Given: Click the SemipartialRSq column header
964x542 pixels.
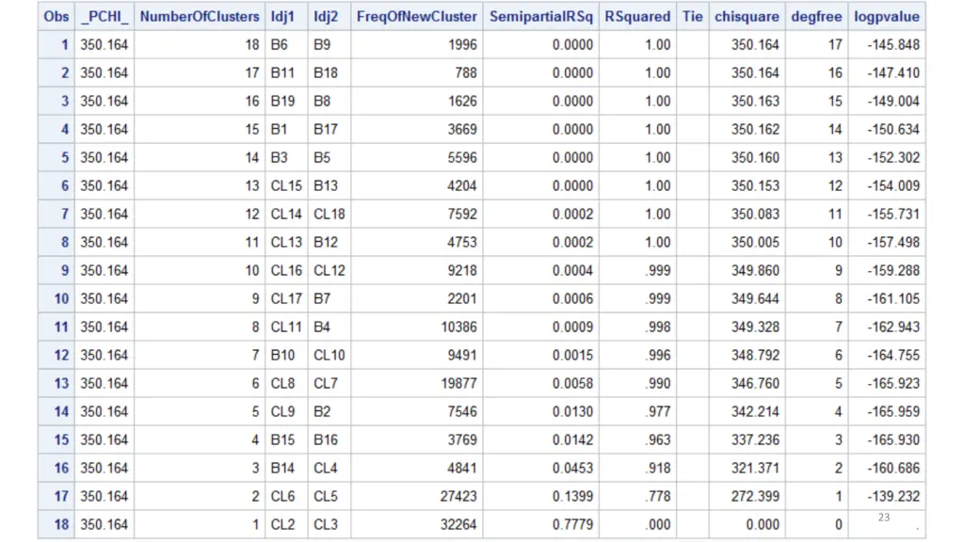Looking at the screenshot, I should point(541,17).
